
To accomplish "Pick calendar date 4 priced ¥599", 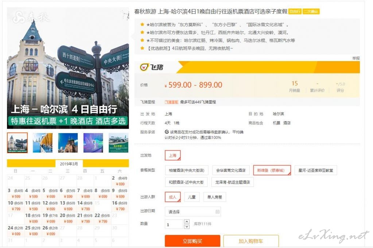I will (x=33, y=193).
